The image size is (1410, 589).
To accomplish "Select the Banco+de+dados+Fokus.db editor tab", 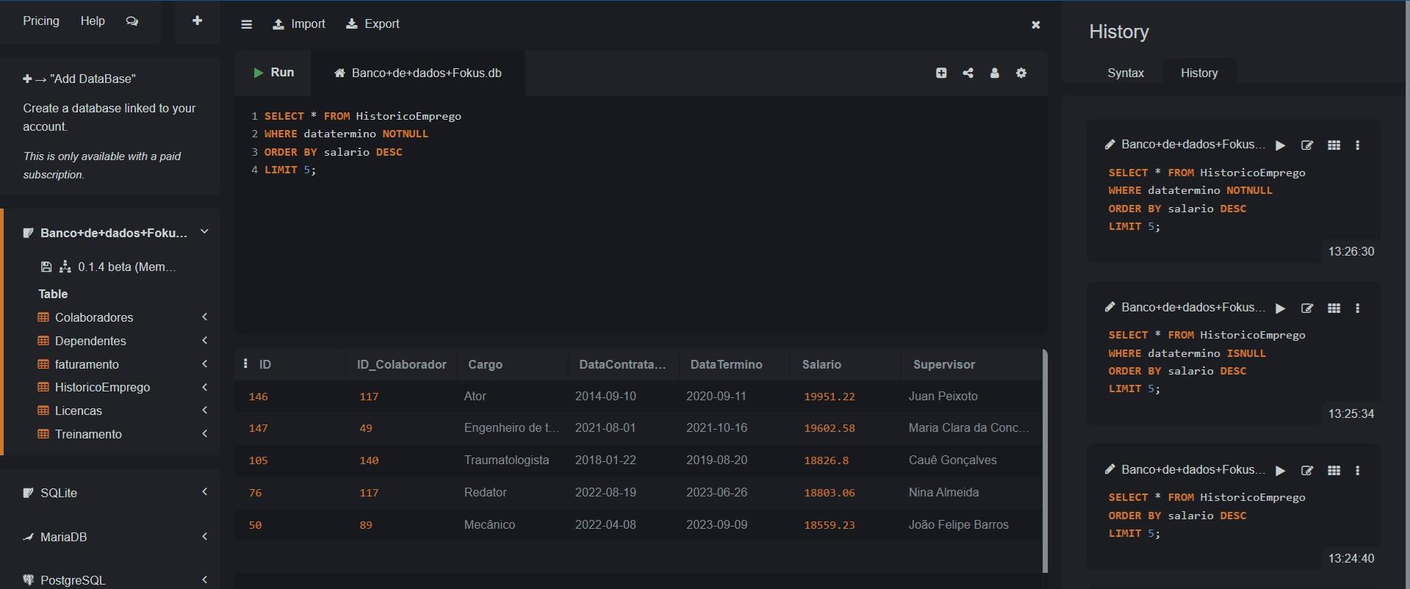I will coord(418,73).
